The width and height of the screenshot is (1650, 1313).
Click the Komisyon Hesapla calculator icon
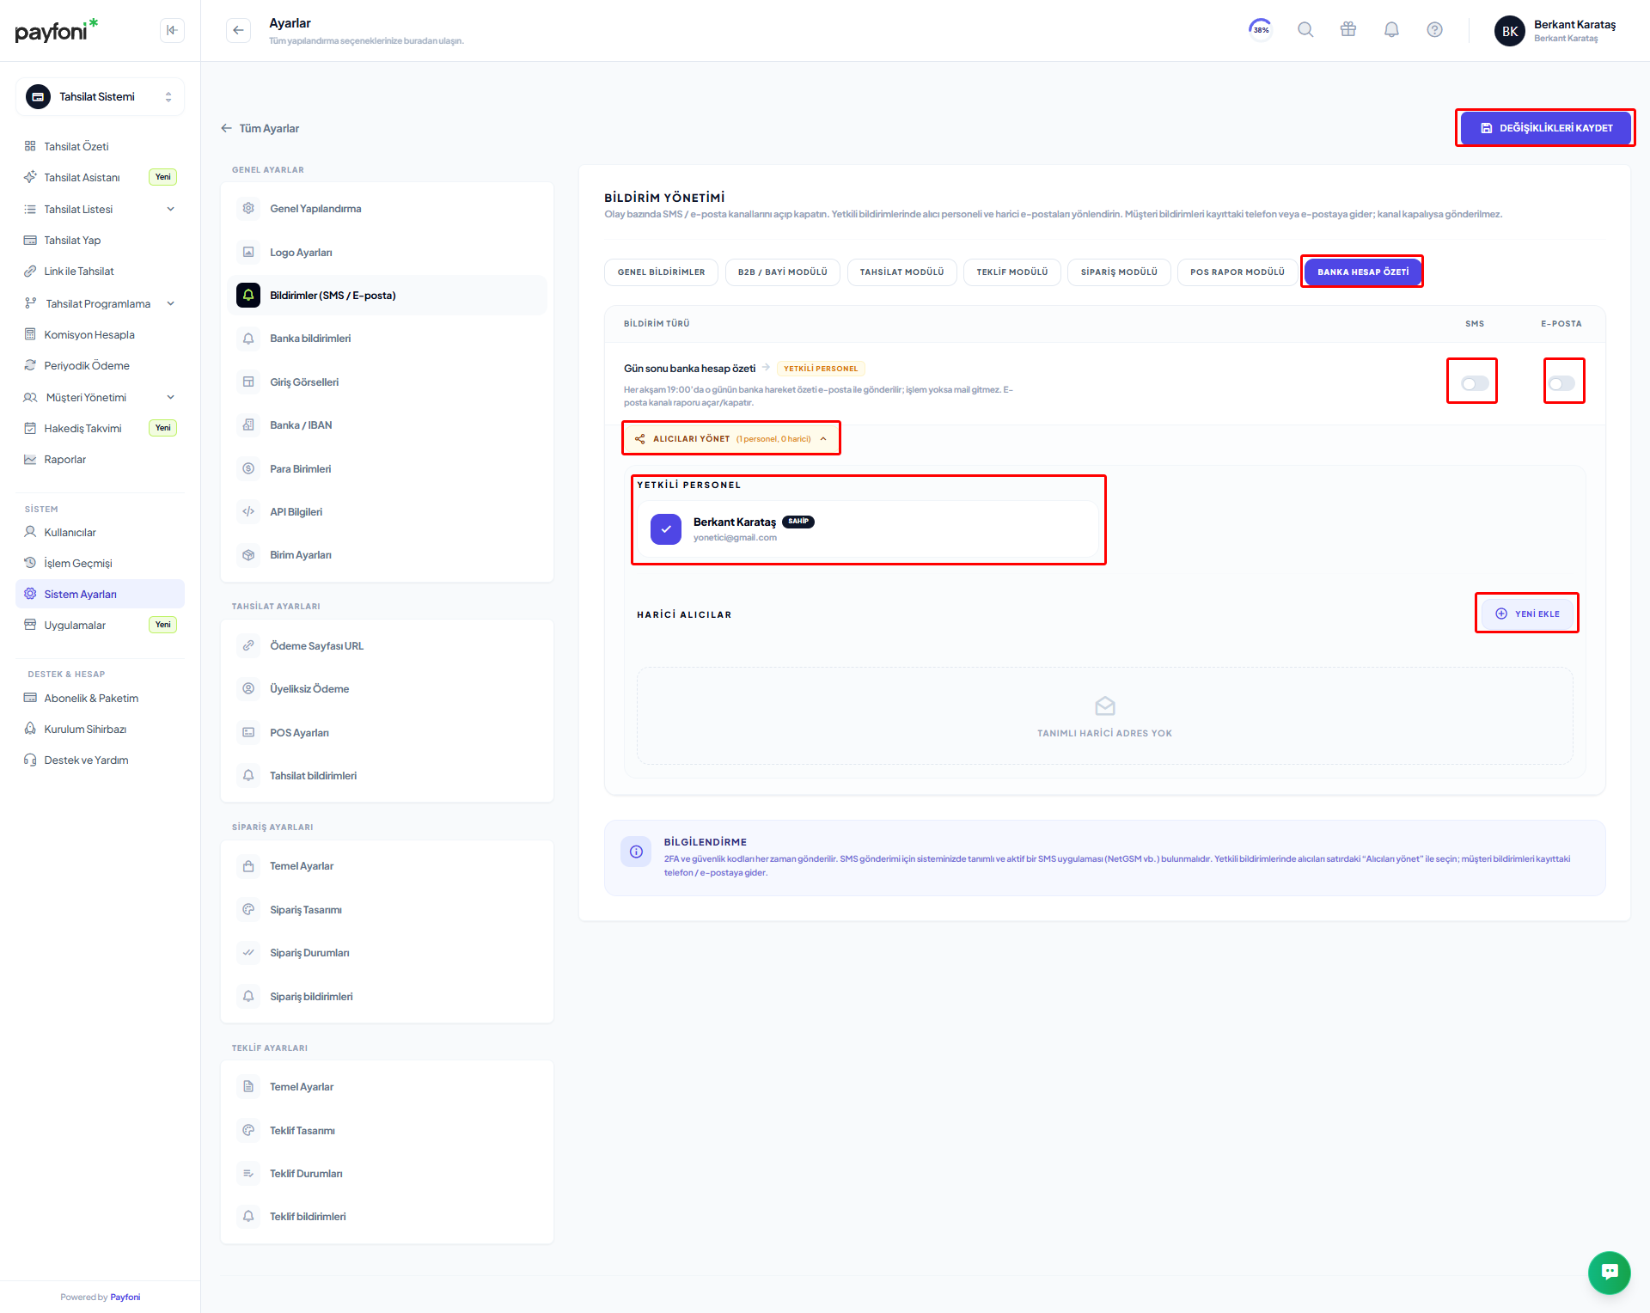[30, 334]
